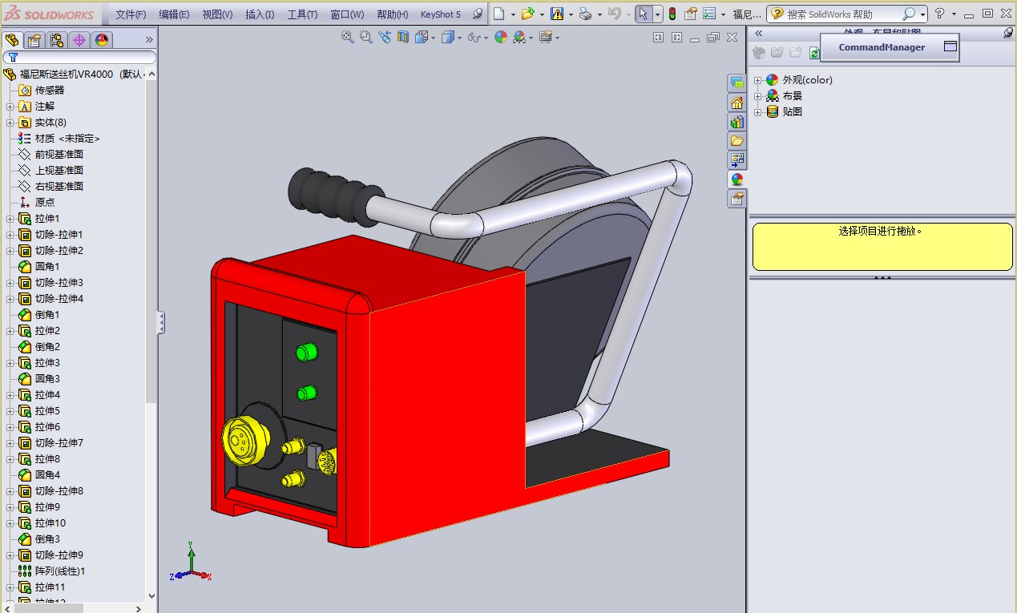This screenshot has width=1017, height=613.
Task: Click the feature tree filter field
Action: pyautogui.click(x=79, y=57)
